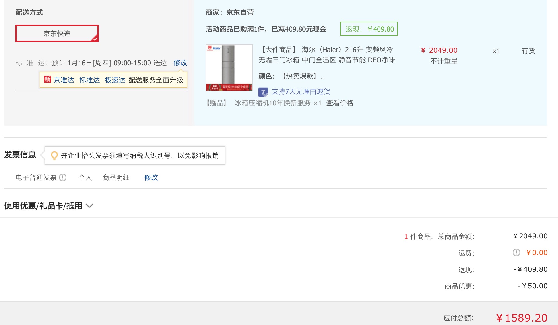Click the x1 item quantity

(x=496, y=51)
